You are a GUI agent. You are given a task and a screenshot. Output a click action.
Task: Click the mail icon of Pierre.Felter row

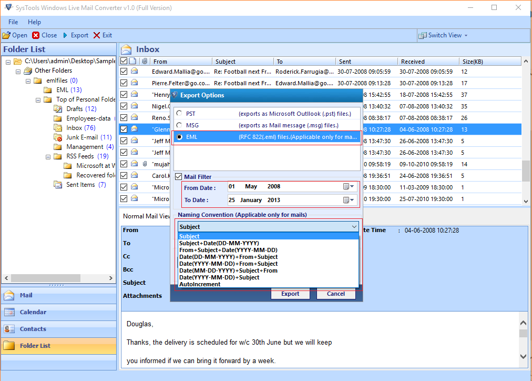[135, 83]
